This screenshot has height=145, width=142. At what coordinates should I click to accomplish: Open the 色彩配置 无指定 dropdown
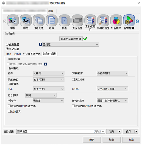click(71, 44)
